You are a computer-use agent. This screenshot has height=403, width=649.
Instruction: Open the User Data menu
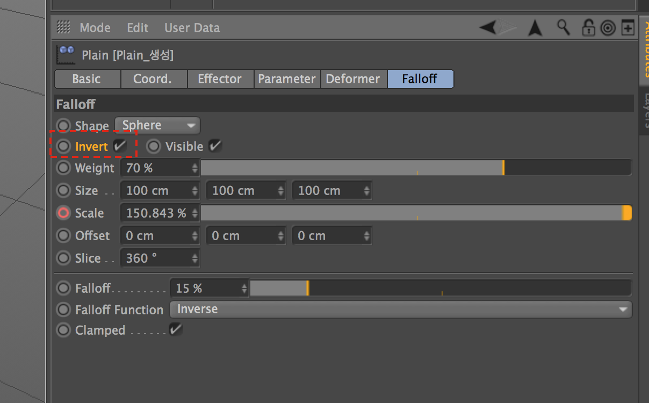[192, 28]
